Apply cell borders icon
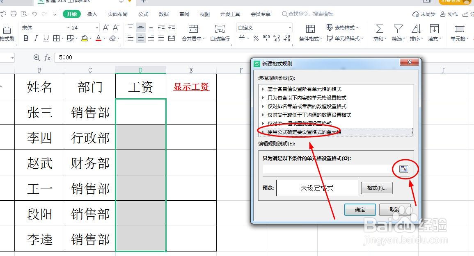This screenshot has width=474, height=256. click(x=57, y=39)
